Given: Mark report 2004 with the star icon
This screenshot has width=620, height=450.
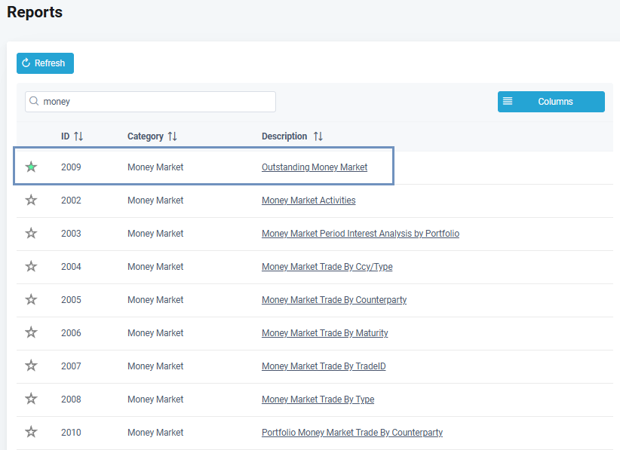Looking at the screenshot, I should (x=31, y=266).
